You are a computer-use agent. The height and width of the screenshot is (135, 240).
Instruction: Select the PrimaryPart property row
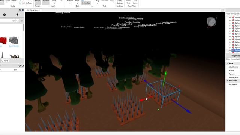coord(233,78)
